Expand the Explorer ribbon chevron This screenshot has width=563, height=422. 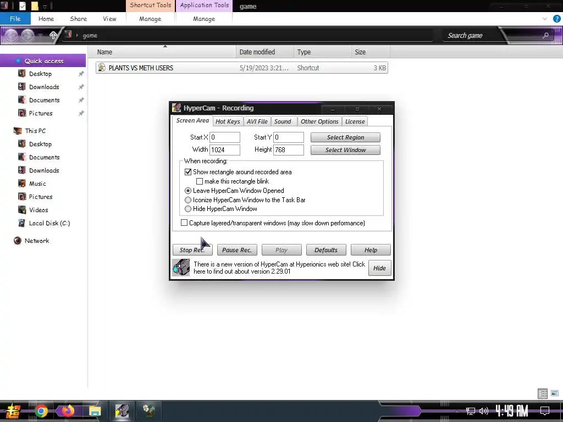point(545,19)
